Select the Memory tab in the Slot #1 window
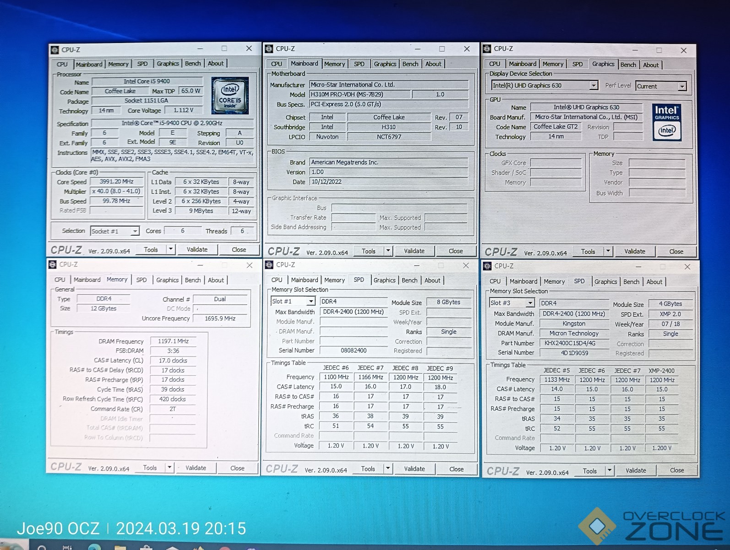 (334, 280)
